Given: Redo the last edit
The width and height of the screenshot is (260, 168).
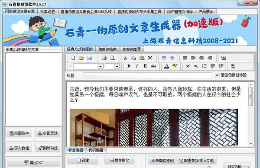Looking at the screenshot, I should click(x=172, y=58).
